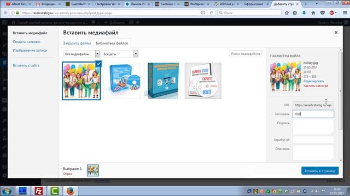This screenshot has height=196, width=350.
Task: Click the volume speaker tray icon
Action: [317, 191]
